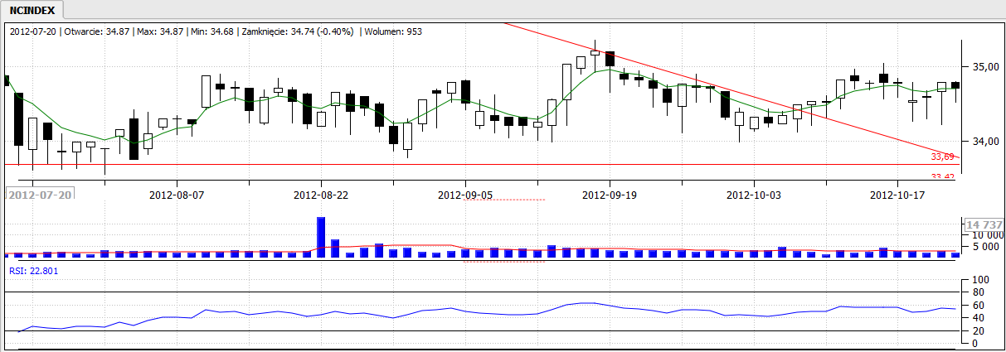1006x352 pixels.
Task: Click the 2012-09-19 date axis label
Action: (x=610, y=195)
